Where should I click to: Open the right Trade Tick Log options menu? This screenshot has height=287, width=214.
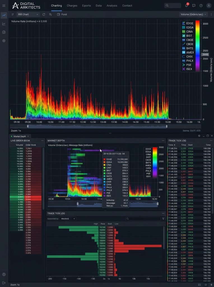211,141
